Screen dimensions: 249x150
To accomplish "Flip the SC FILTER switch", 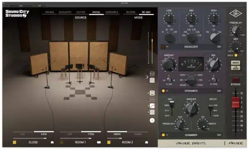I will coord(214,80).
